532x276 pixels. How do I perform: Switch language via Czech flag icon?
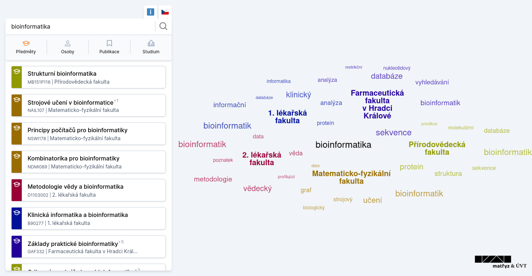[165, 12]
